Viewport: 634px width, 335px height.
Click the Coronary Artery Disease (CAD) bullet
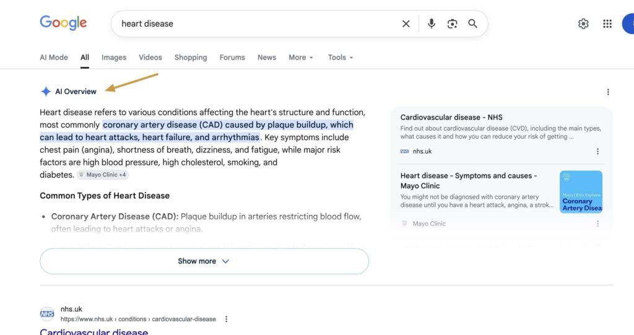pos(206,222)
